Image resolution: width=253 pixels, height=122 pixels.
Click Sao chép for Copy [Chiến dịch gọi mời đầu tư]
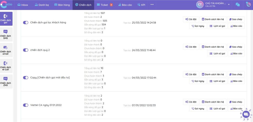coord(235,74)
